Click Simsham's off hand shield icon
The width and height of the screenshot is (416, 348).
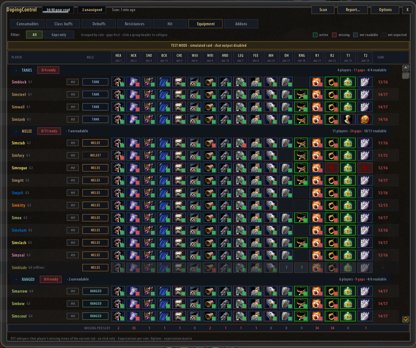coord(286,230)
